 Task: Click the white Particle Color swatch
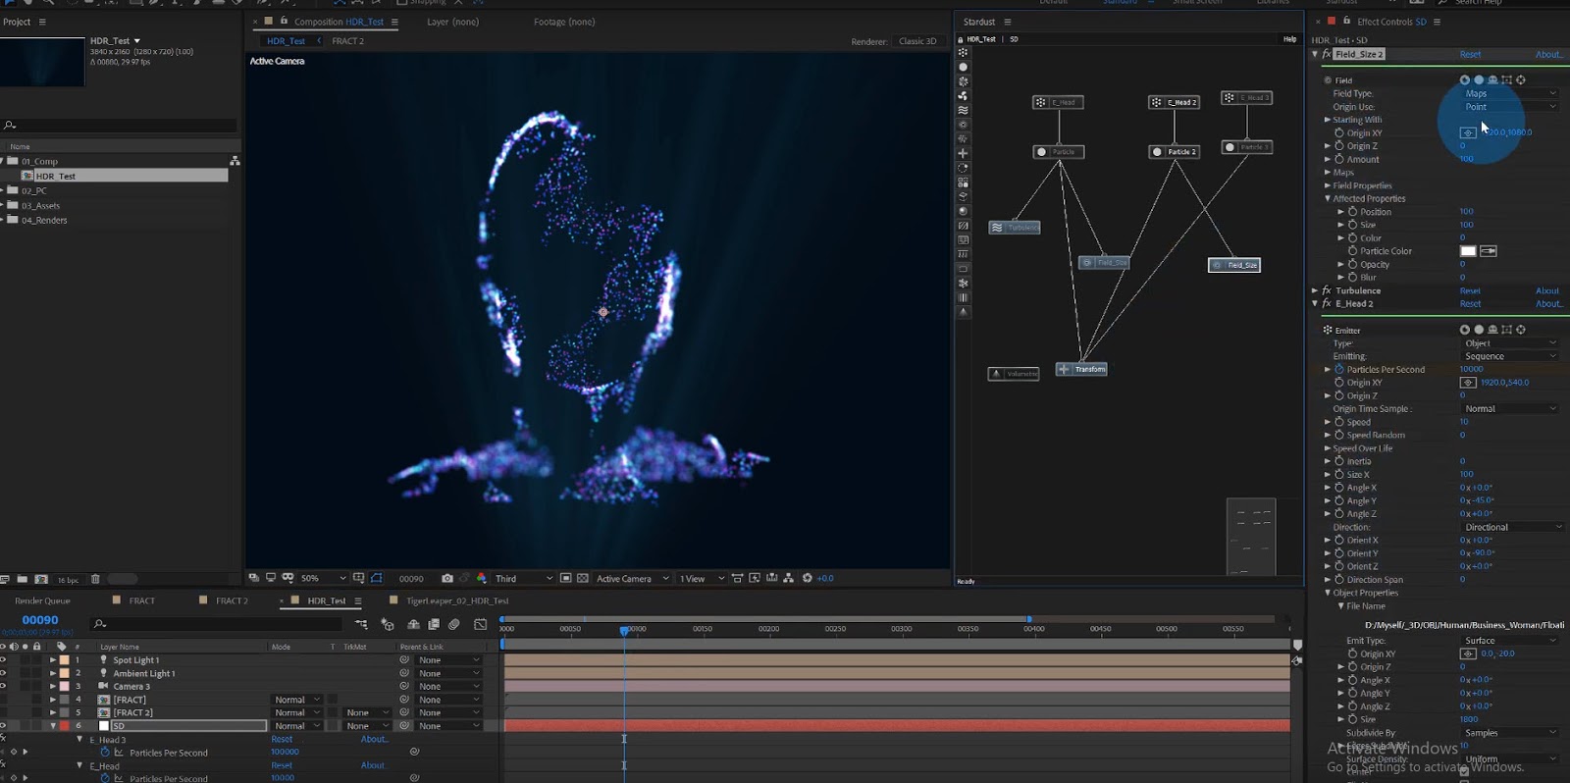point(1468,251)
